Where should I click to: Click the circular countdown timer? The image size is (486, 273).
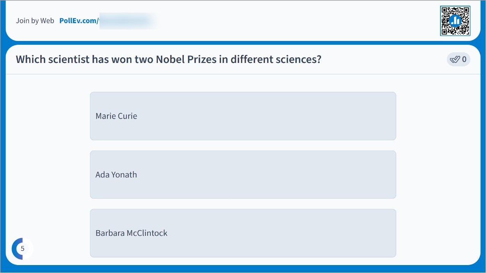22,249
